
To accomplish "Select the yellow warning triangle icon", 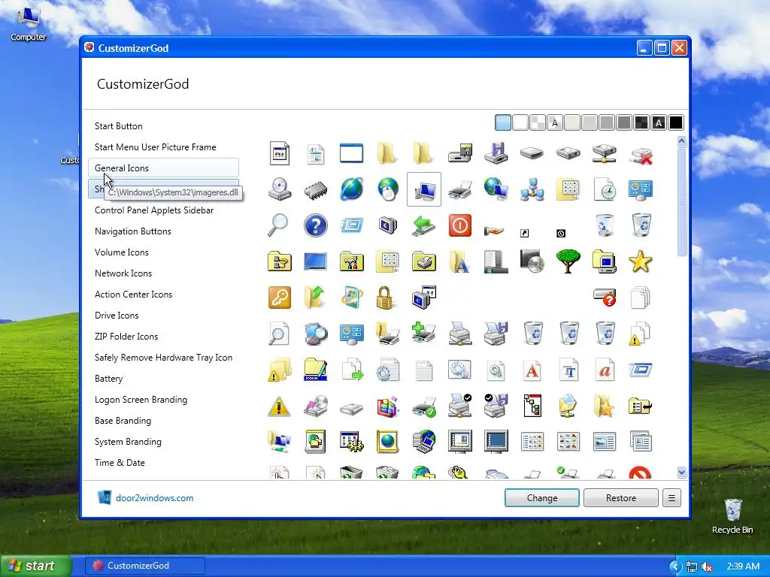I will (279, 406).
